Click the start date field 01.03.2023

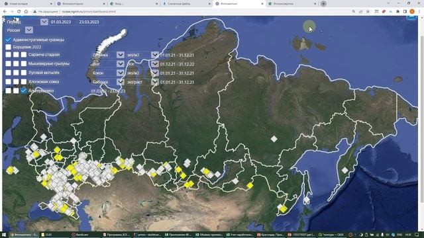[61, 22]
